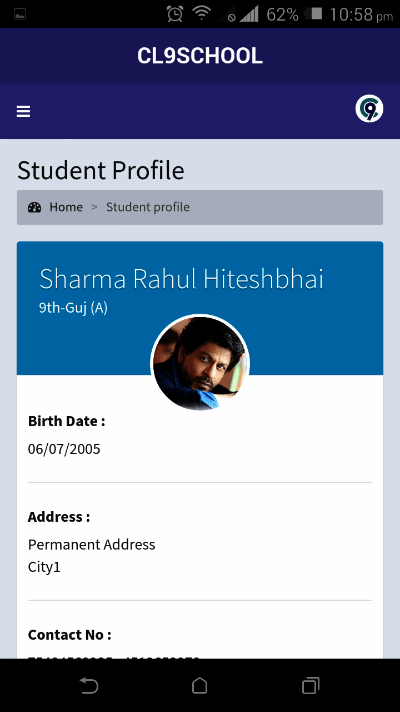
Task: Tap the birth date 06/07/2005
Action: [64, 449]
